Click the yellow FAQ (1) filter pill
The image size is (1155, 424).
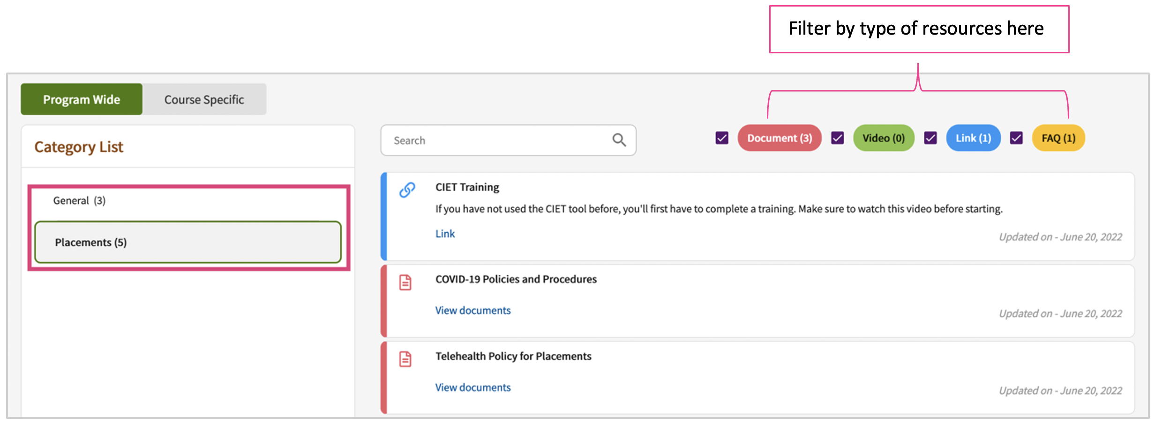[1058, 138]
